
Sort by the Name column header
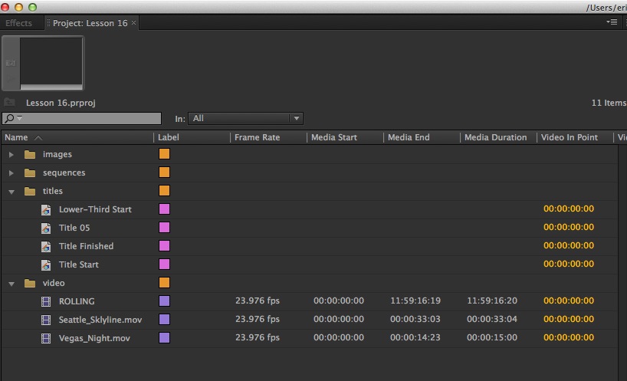[16, 137]
